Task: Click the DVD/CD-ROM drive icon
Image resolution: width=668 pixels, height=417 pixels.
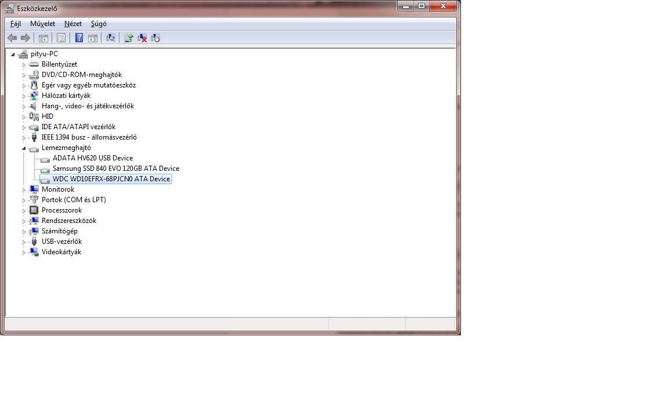Action: point(34,75)
